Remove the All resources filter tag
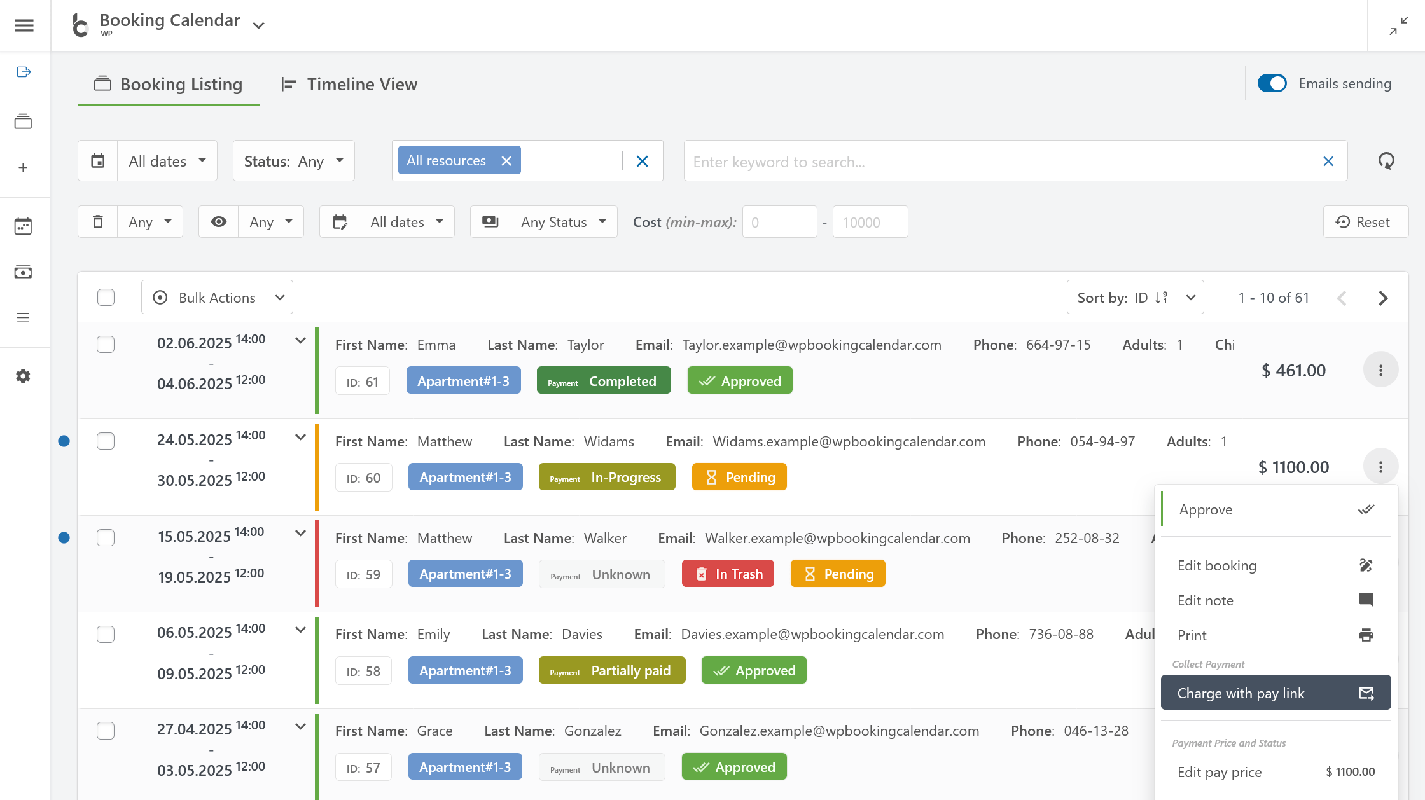 point(506,161)
